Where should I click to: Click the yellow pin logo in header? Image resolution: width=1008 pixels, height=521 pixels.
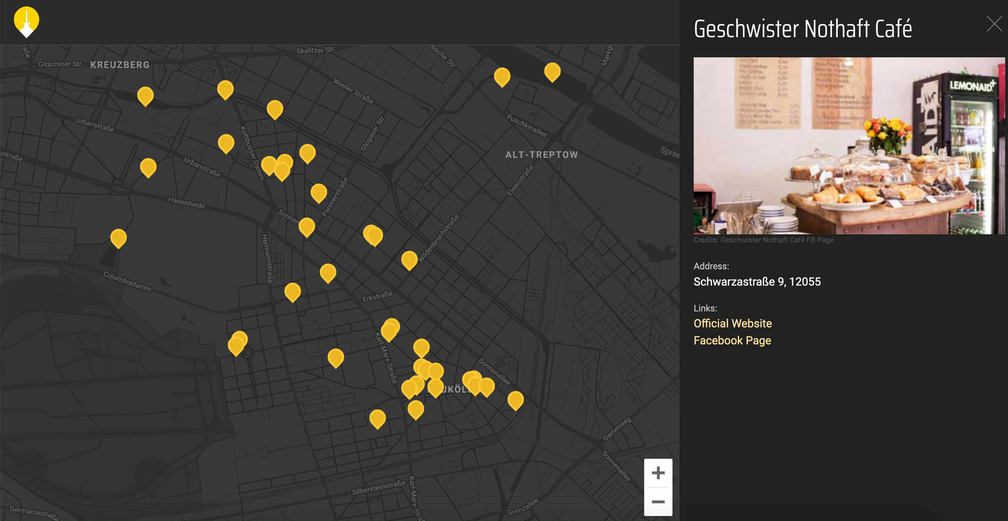[x=26, y=22]
